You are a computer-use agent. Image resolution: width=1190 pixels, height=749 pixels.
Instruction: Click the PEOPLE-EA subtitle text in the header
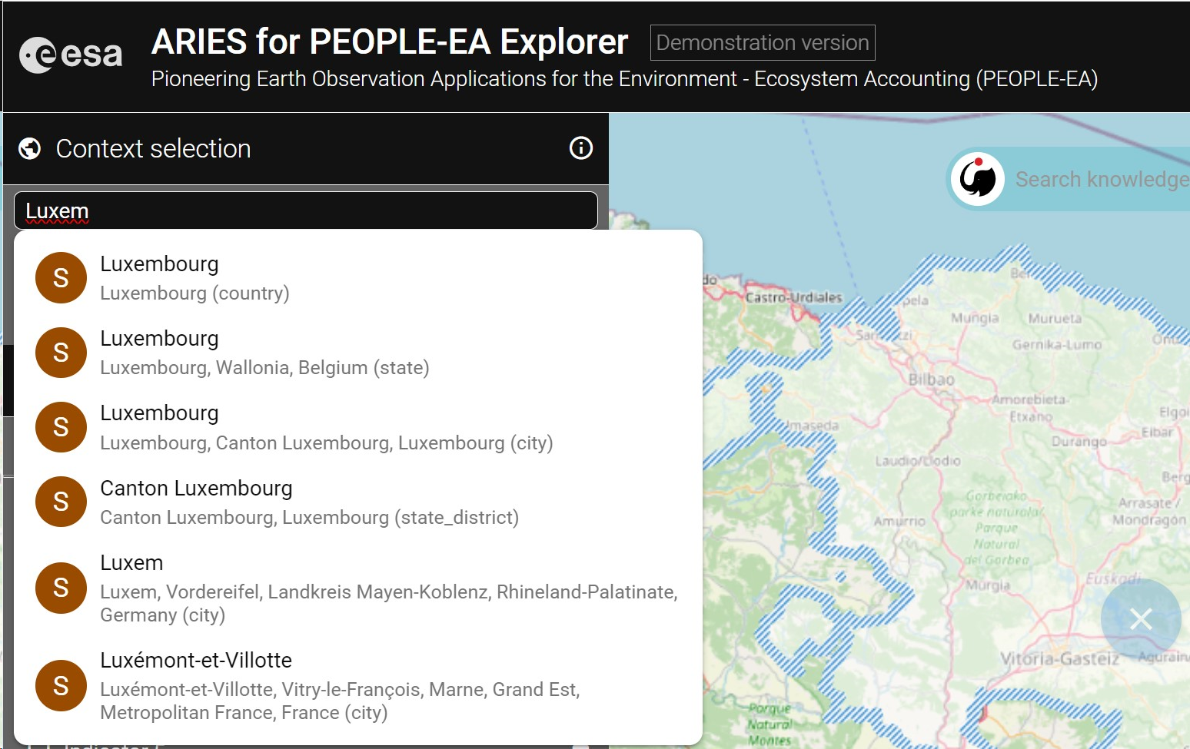[x=624, y=78]
